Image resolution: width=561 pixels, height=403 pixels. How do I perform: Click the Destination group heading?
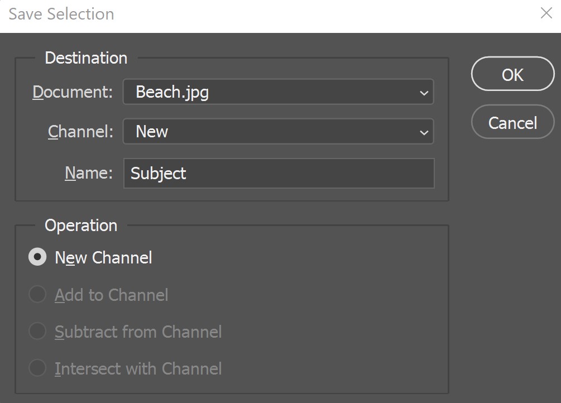(86, 57)
